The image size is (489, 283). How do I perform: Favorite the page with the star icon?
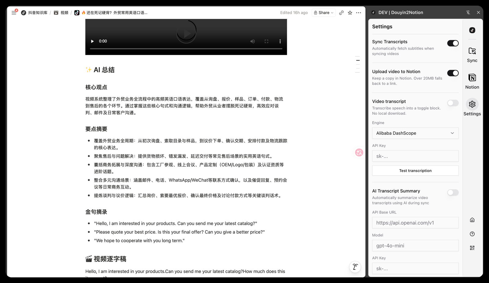[x=350, y=13]
